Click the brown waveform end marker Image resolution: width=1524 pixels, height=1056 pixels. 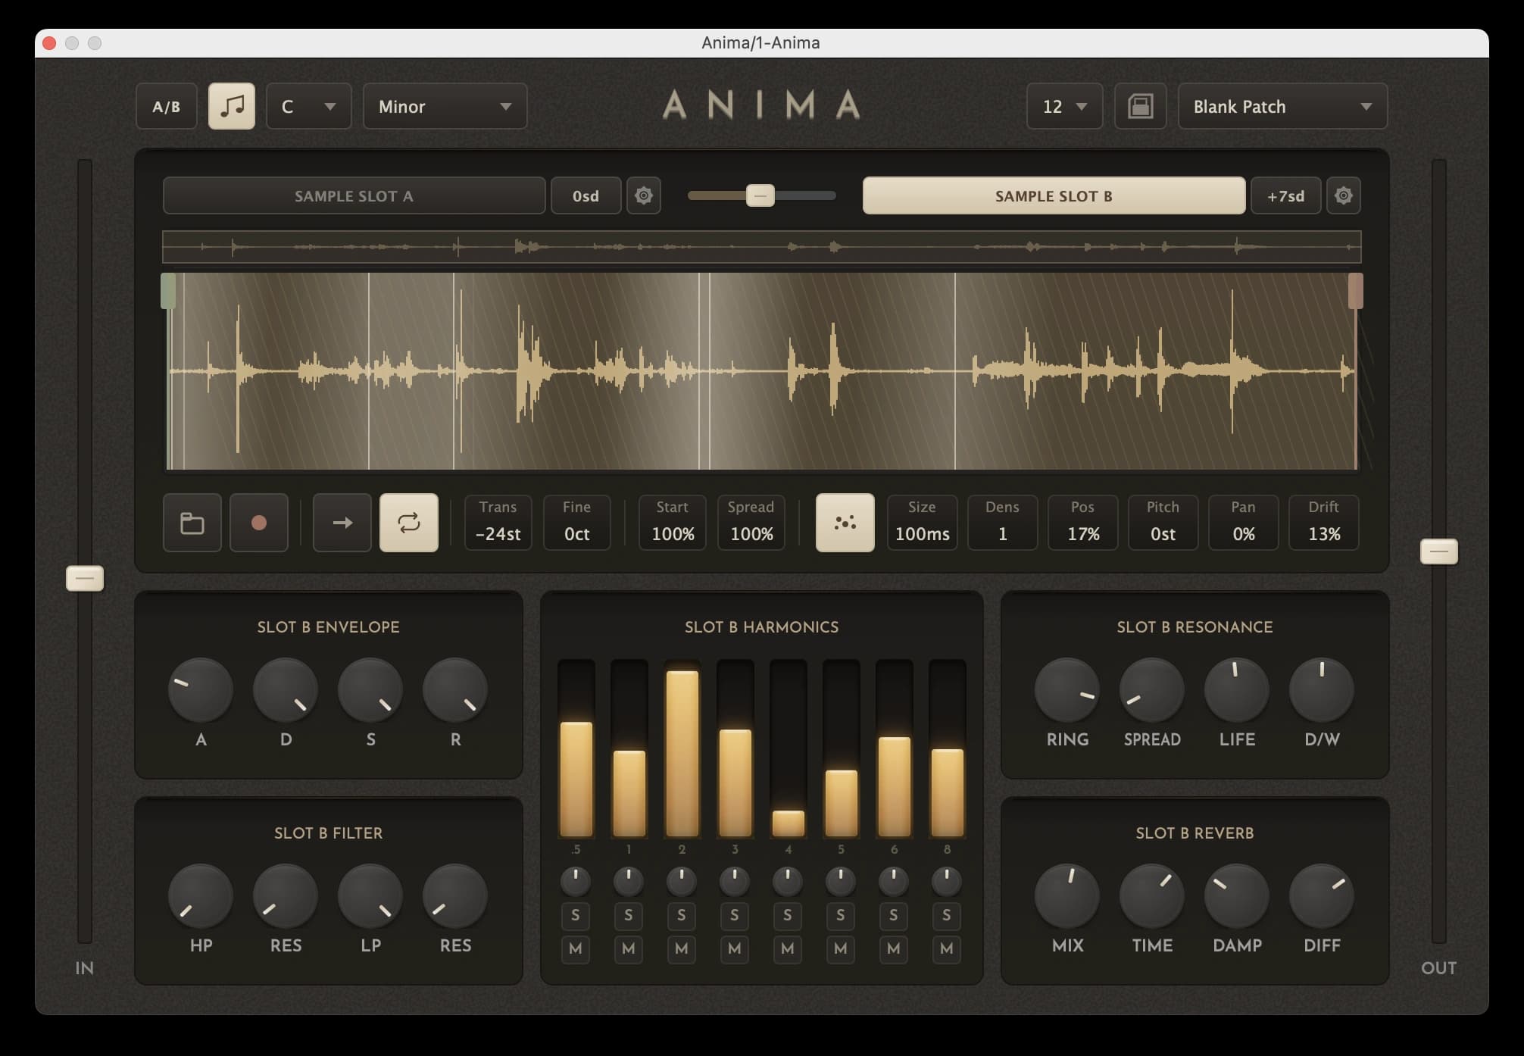[x=1356, y=291]
